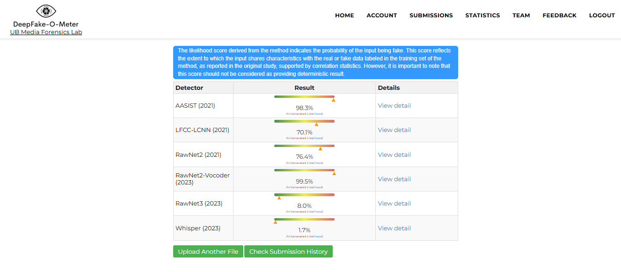
Task: Click the AASIST orange likelihood marker
Action: (333, 100)
